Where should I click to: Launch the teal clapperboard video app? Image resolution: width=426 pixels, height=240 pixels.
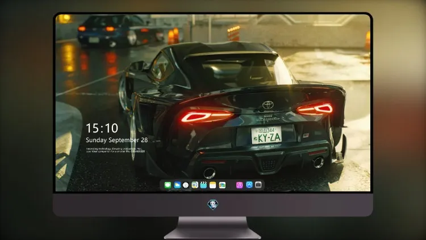click(203, 185)
